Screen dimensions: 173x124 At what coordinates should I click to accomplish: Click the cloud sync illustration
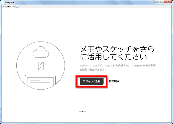point(40,66)
